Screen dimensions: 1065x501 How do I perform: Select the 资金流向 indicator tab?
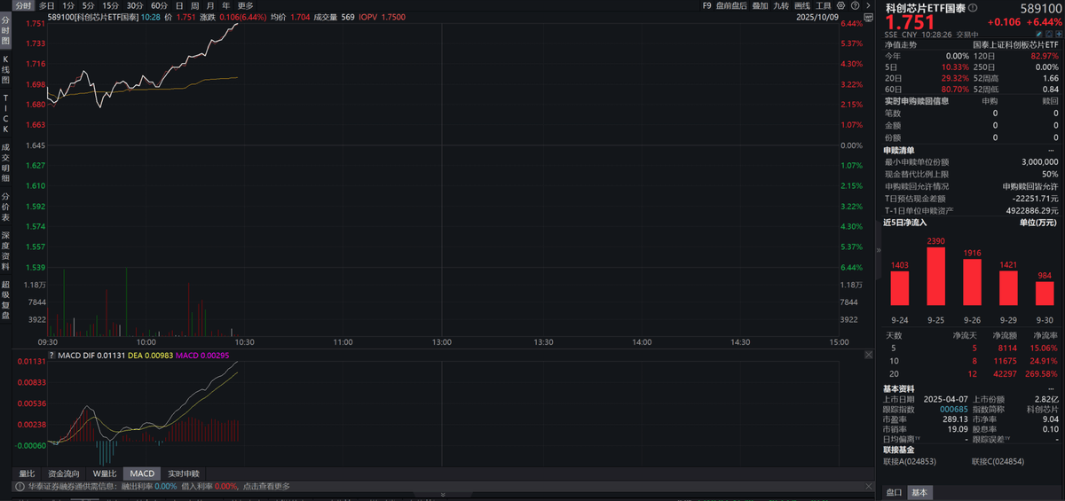(x=63, y=474)
